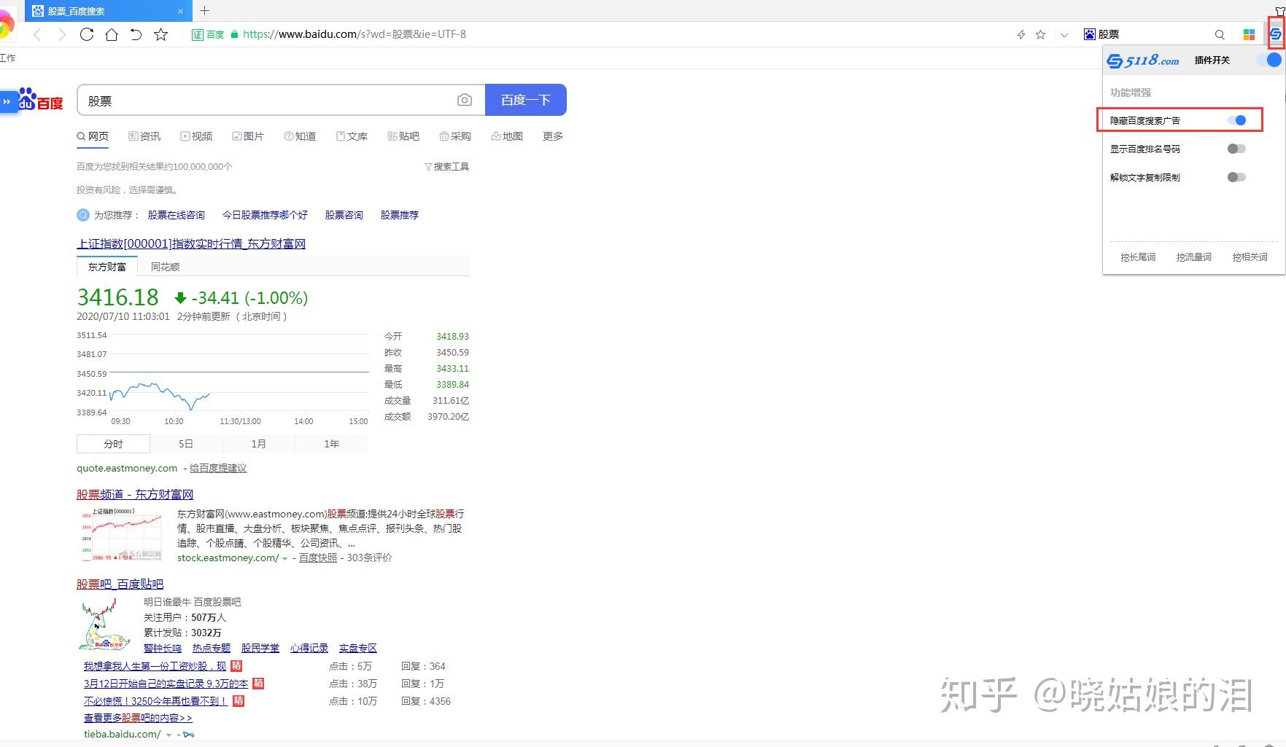
Task: Open the 知道 tab
Action: coord(300,136)
